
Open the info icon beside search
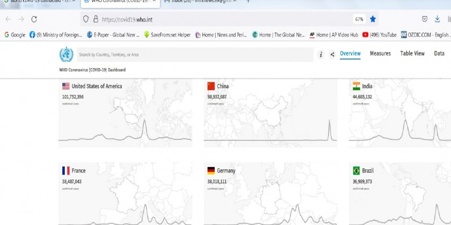pyautogui.click(x=321, y=54)
